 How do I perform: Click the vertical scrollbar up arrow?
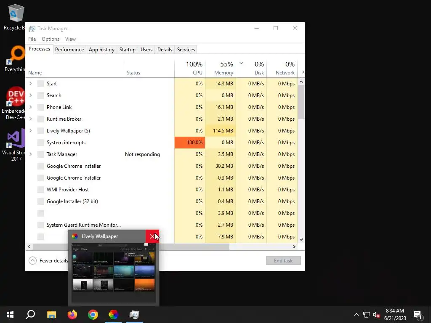[301, 82]
